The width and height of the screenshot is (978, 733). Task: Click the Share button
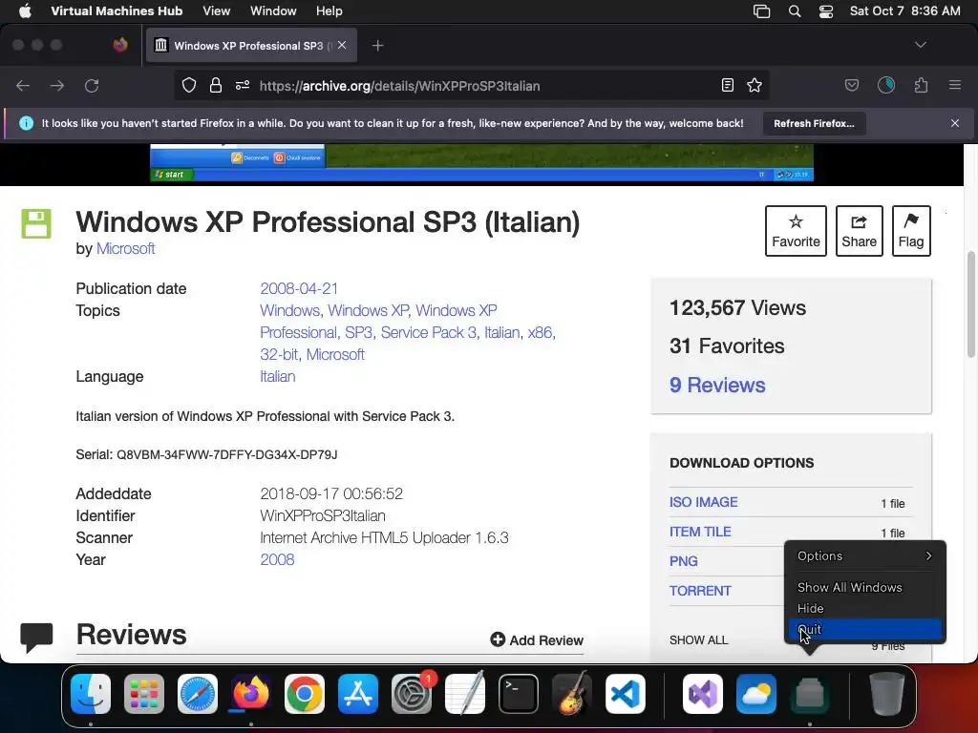coord(859,231)
